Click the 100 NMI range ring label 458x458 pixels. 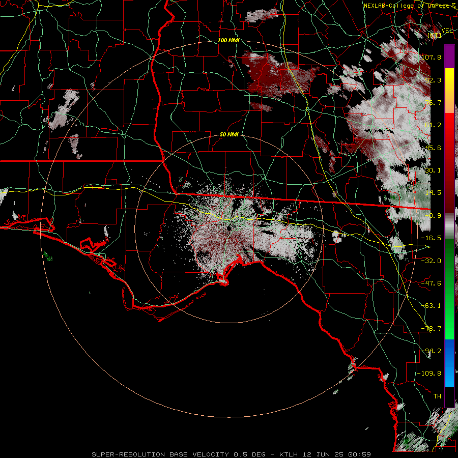[x=228, y=40]
